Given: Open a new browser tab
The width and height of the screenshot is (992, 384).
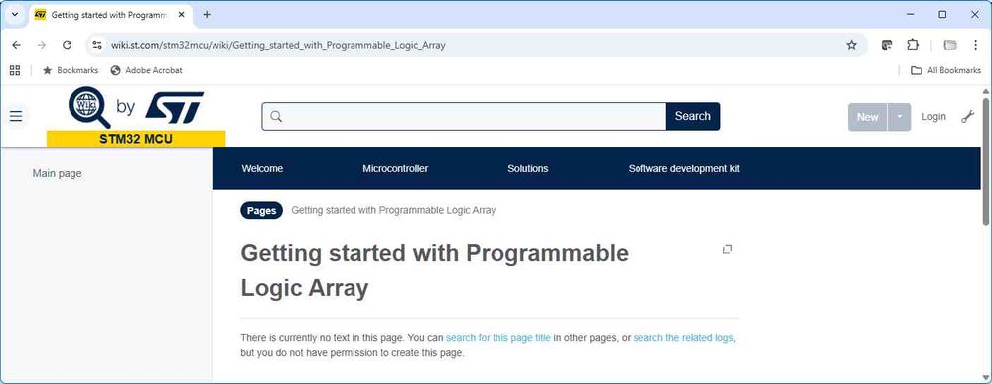Looking at the screenshot, I should pyautogui.click(x=207, y=14).
